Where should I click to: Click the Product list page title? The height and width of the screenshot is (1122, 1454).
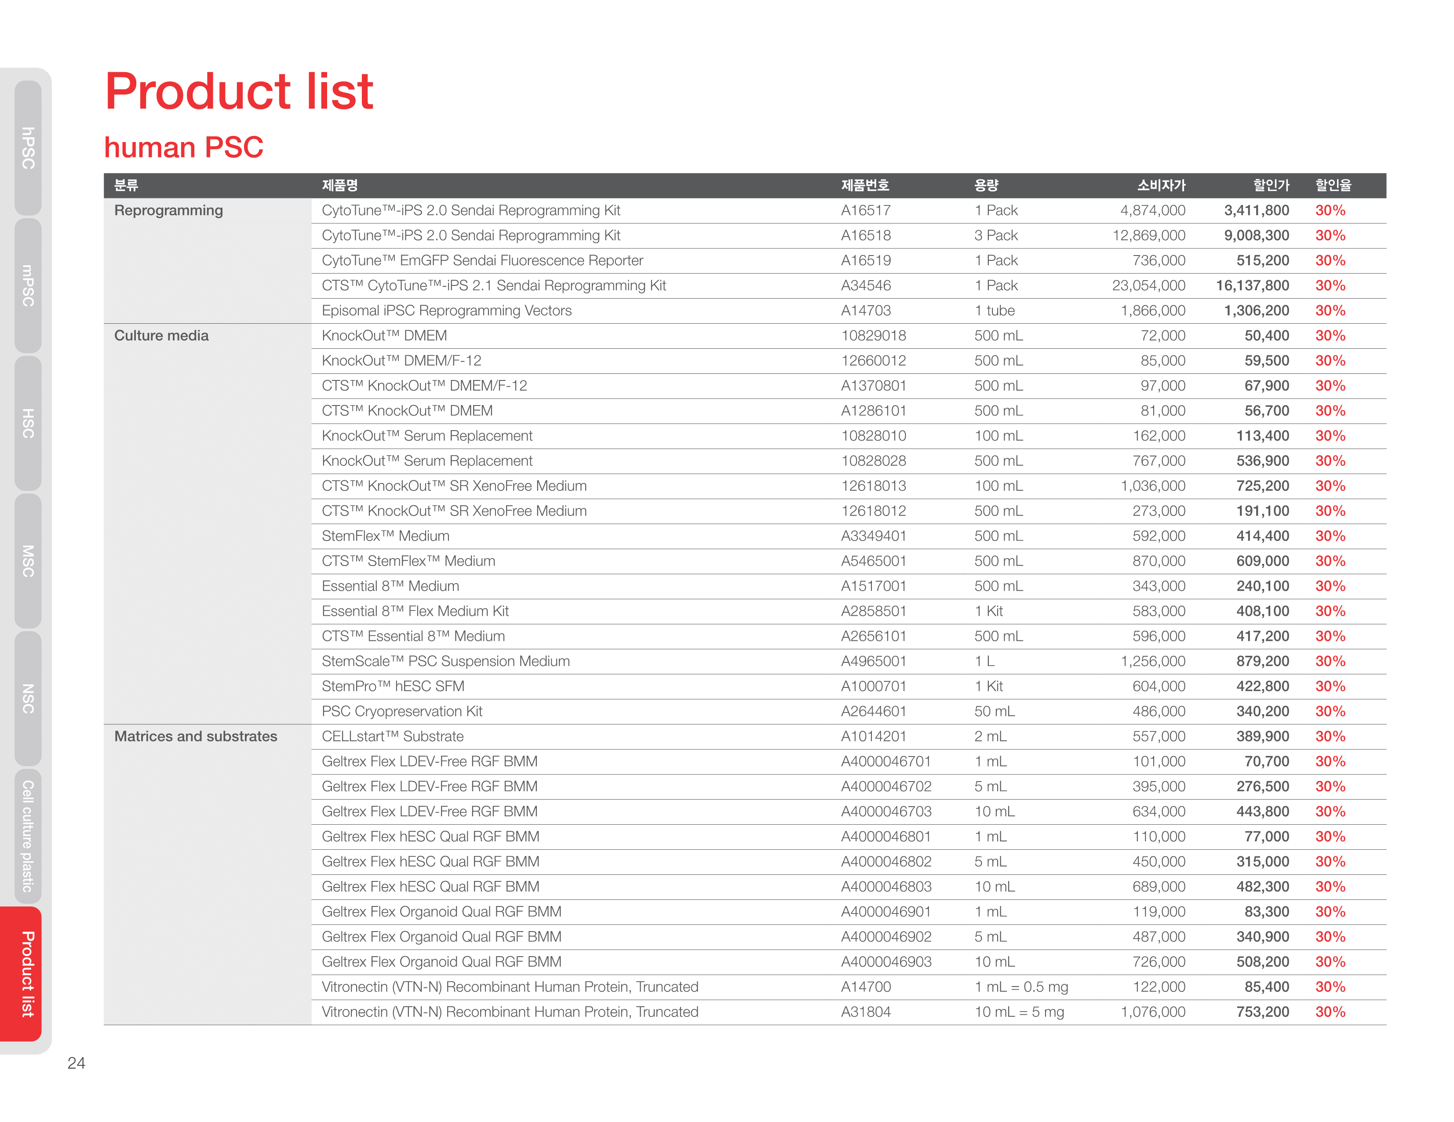point(239,91)
